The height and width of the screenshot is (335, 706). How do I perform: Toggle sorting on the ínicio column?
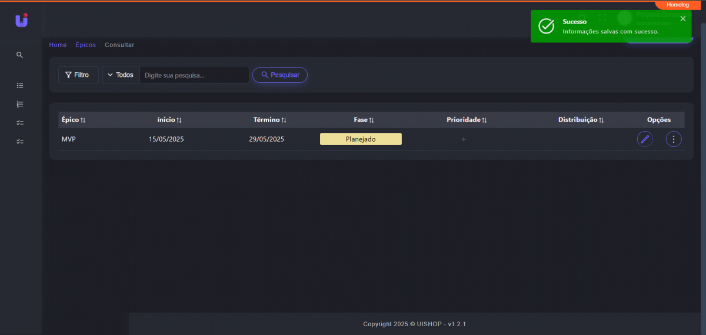pos(169,120)
